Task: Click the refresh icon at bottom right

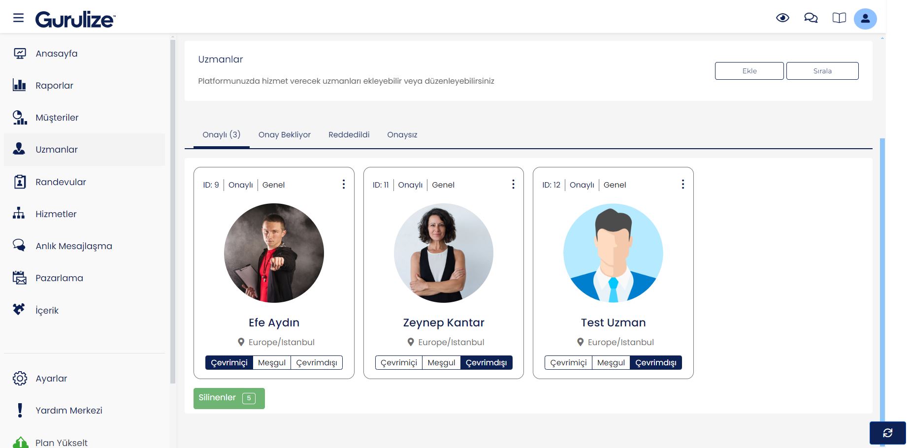Action: click(887, 433)
